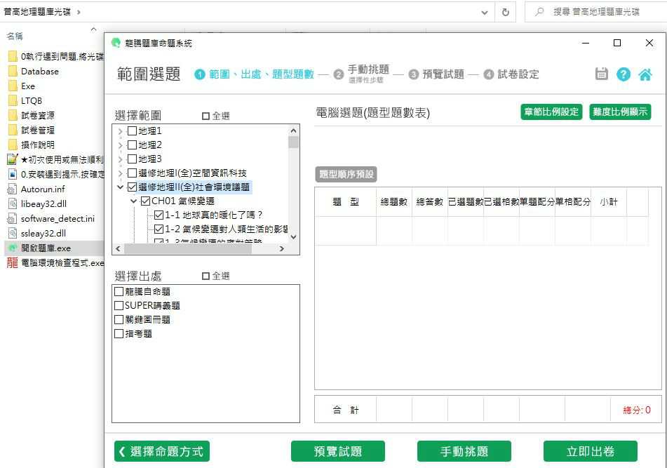Click the 難度比例顯示 button
The height and width of the screenshot is (468, 667).
(x=620, y=112)
